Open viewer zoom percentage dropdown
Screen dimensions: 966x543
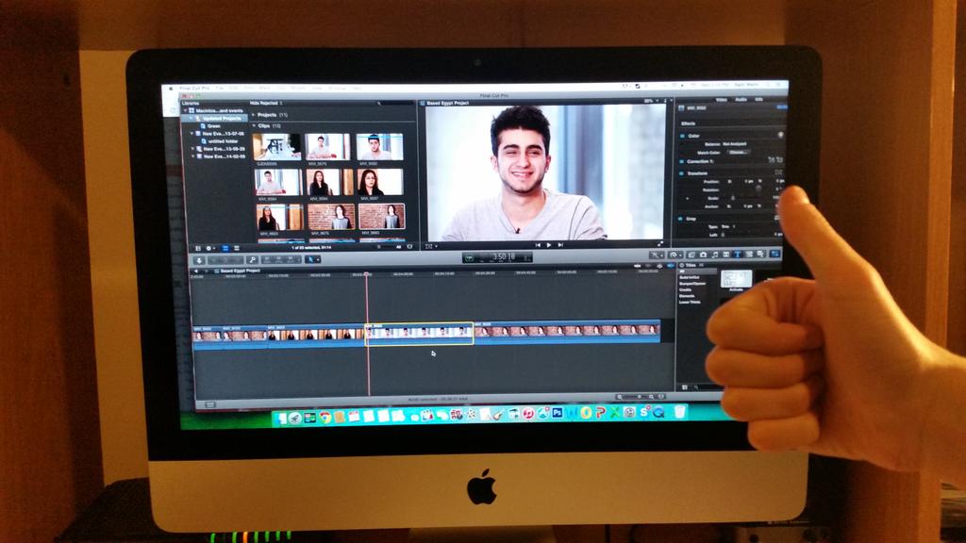pos(651,101)
